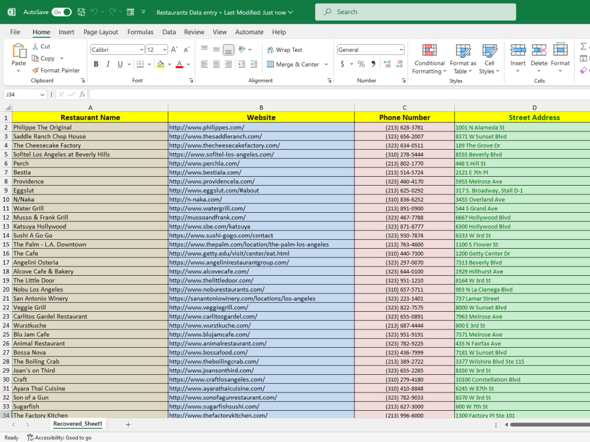This screenshot has width=590, height=442.
Task: Align text to bottom
Action: tap(228, 50)
